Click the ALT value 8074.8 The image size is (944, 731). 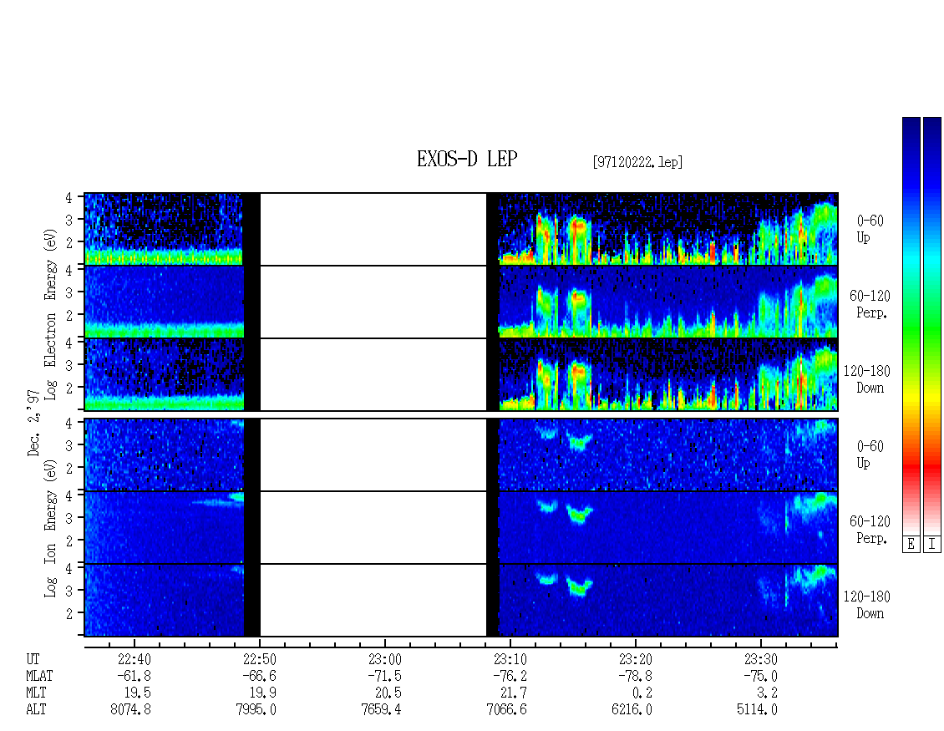coord(130,709)
